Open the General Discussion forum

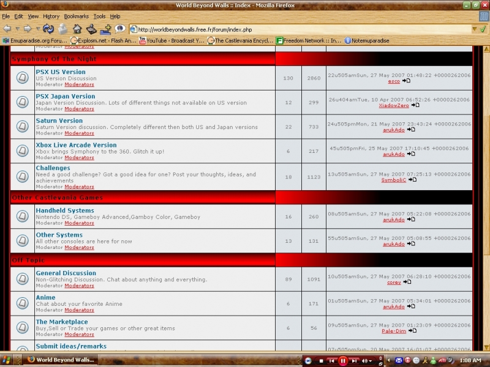(66, 273)
